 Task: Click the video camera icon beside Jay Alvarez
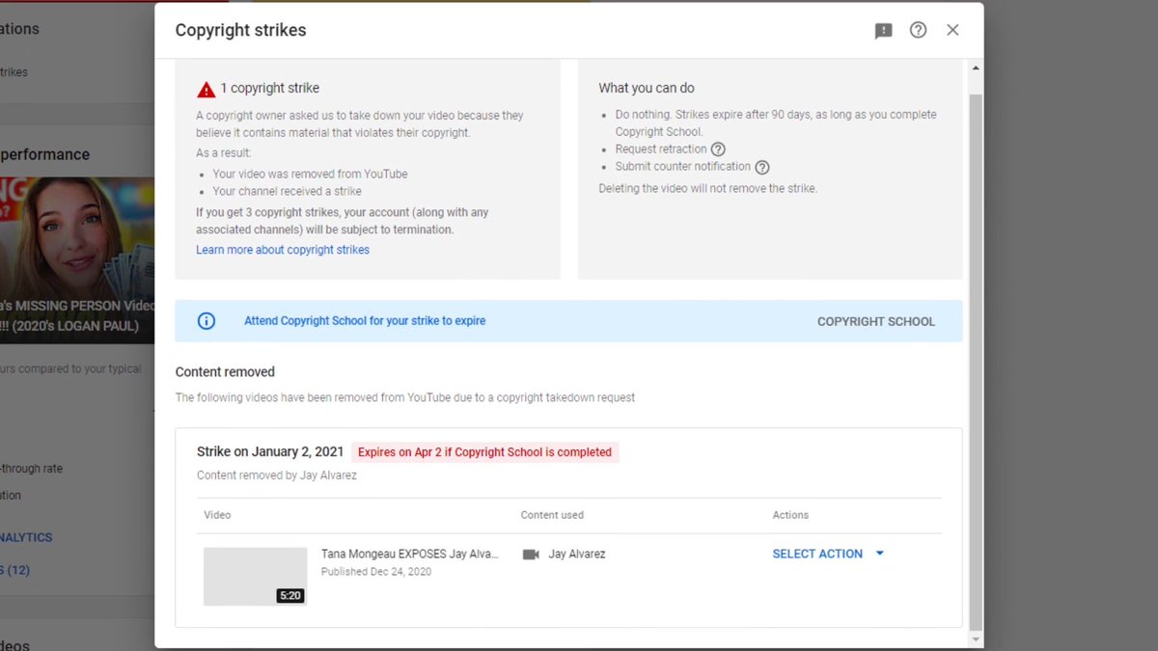click(x=531, y=555)
